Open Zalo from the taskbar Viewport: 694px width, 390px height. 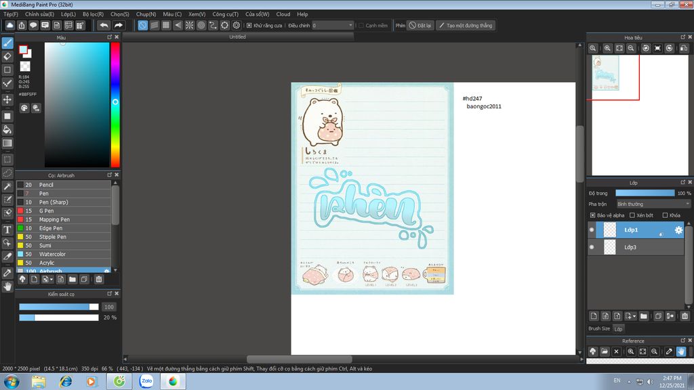(146, 381)
